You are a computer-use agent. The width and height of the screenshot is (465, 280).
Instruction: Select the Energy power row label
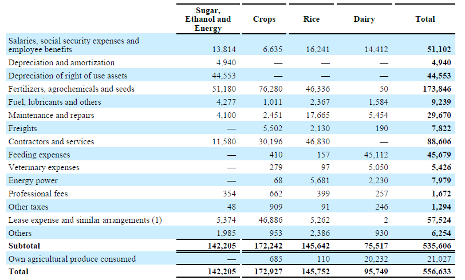click(x=33, y=181)
